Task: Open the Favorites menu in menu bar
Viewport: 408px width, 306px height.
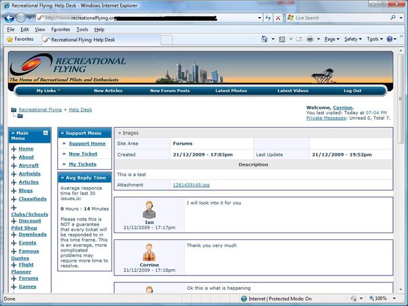Action: (61, 30)
